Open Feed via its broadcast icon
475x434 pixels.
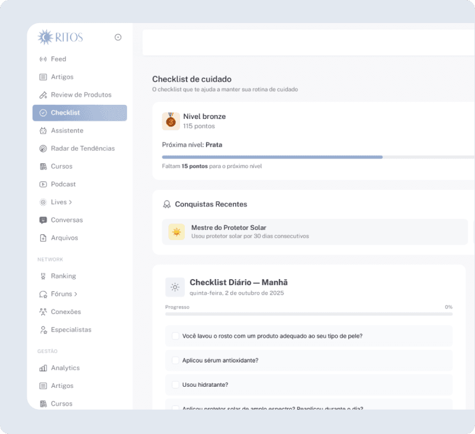coord(43,59)
